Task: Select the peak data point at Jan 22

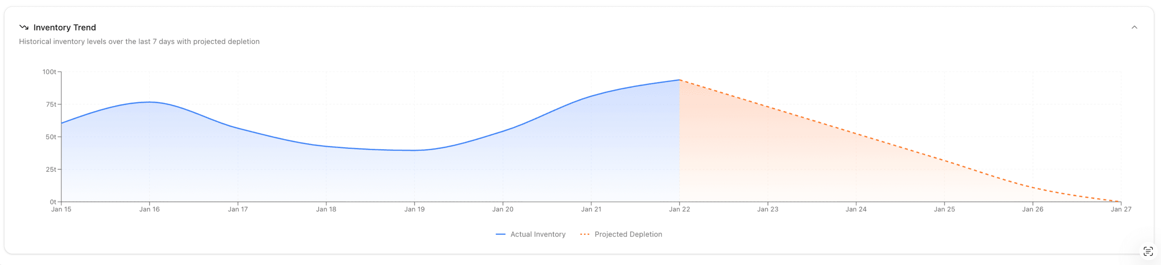Action: pyautogui.click(x=680, y=80)
